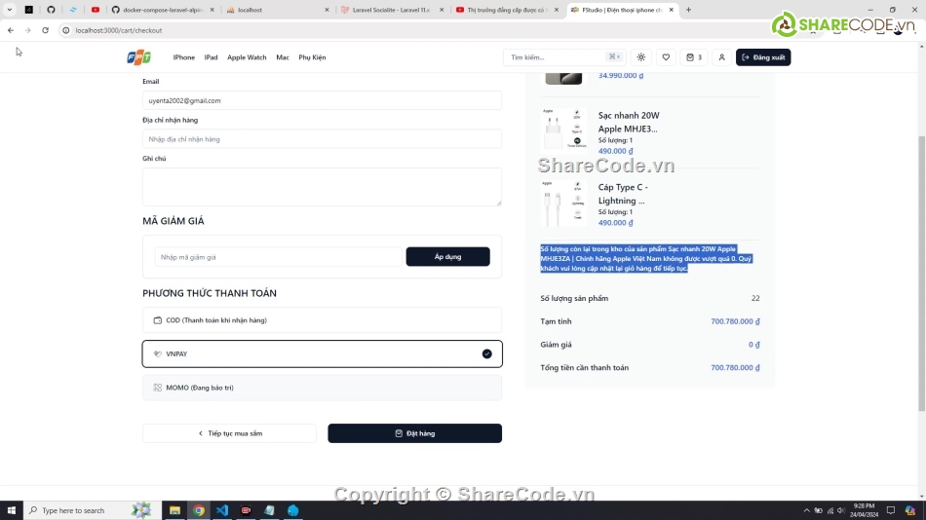Viewport: 926px width, 520px height.
Task: Open the Mac menu
Action: click(283, 57)
